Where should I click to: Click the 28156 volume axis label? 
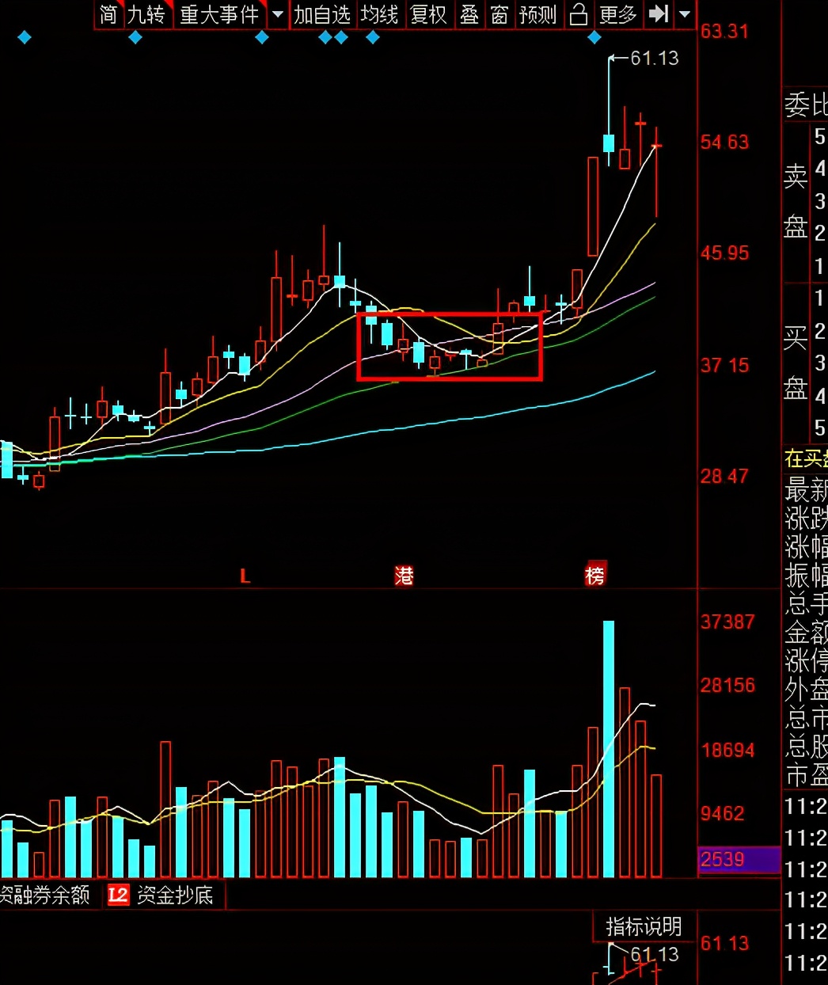click(x=727, y=686)
